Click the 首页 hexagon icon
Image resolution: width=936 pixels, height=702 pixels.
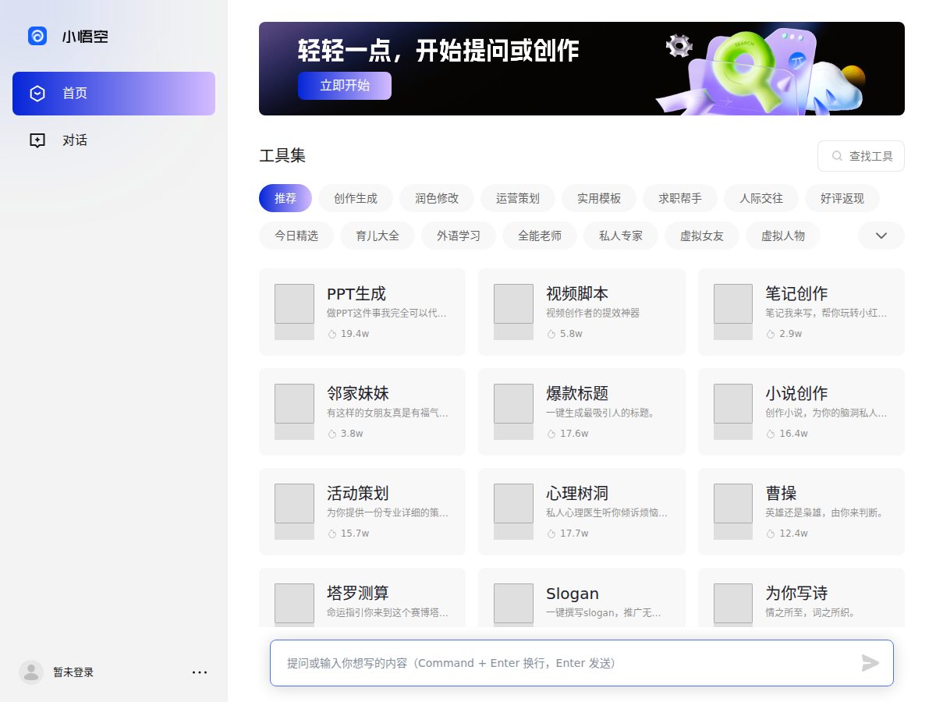[37, 94]
